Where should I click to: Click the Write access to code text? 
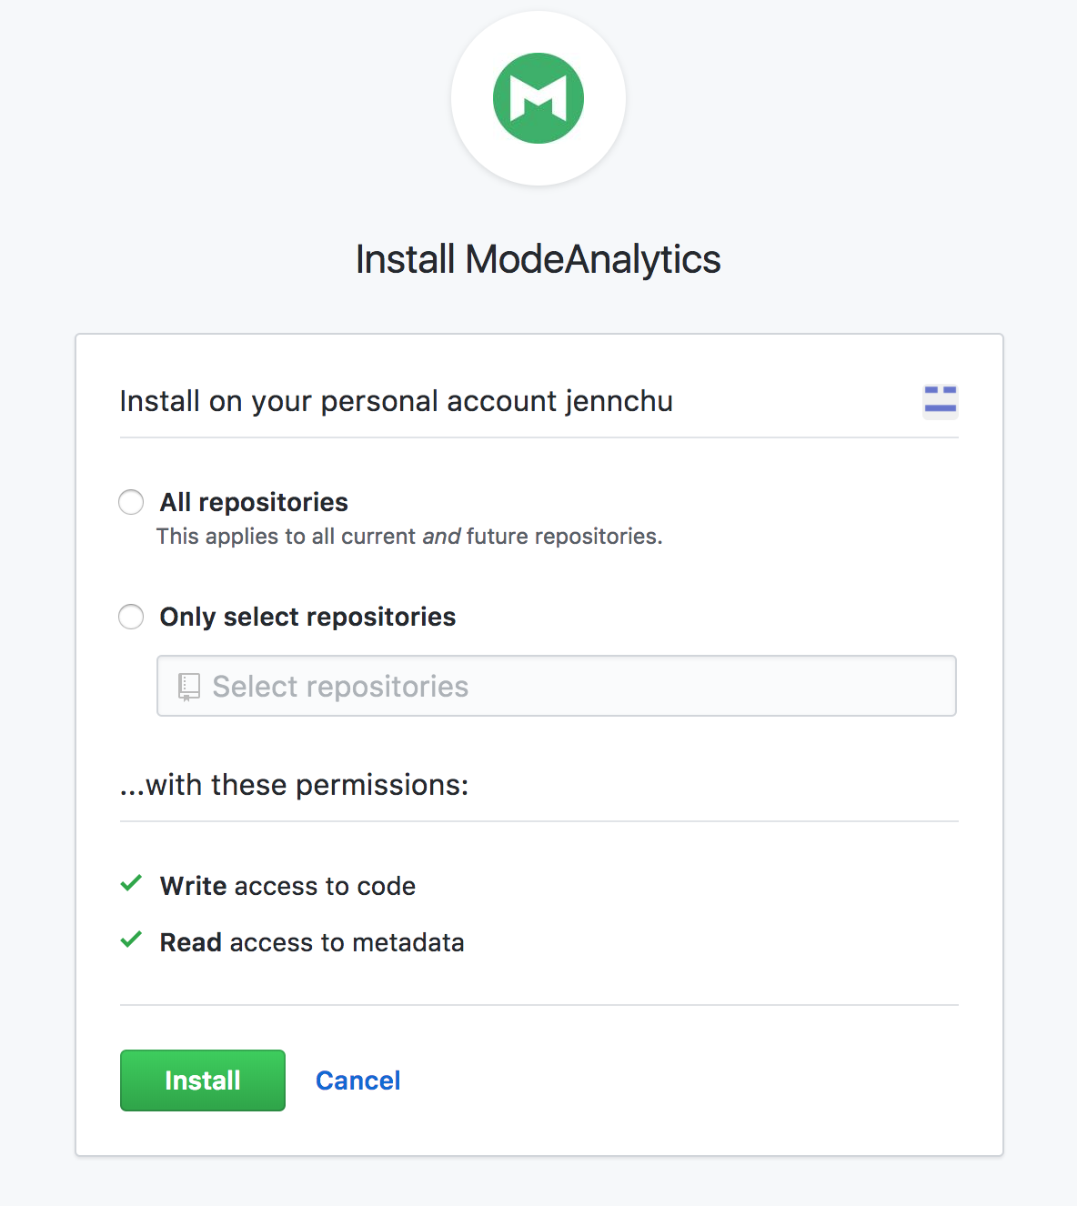pos(287,886)
